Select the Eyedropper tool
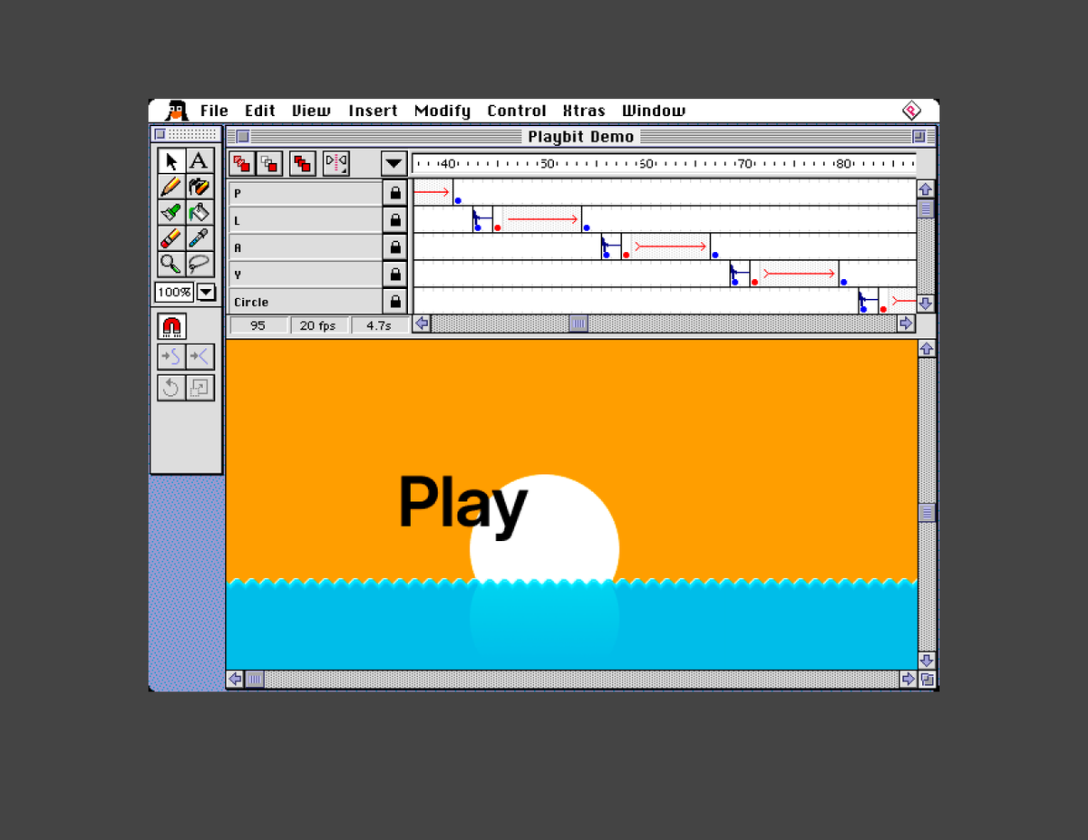 pyautogui.click(x=199, y=238)
